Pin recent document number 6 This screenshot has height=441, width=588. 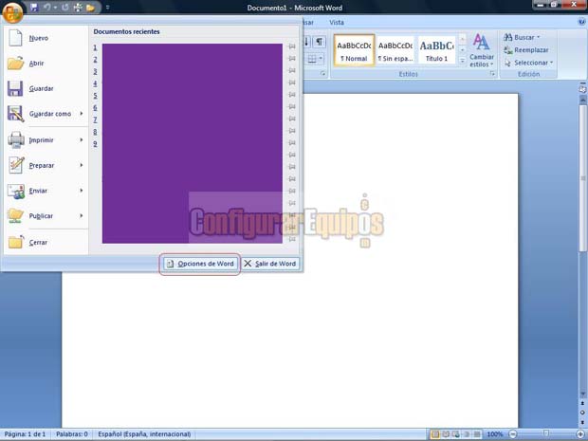(292, 106)
